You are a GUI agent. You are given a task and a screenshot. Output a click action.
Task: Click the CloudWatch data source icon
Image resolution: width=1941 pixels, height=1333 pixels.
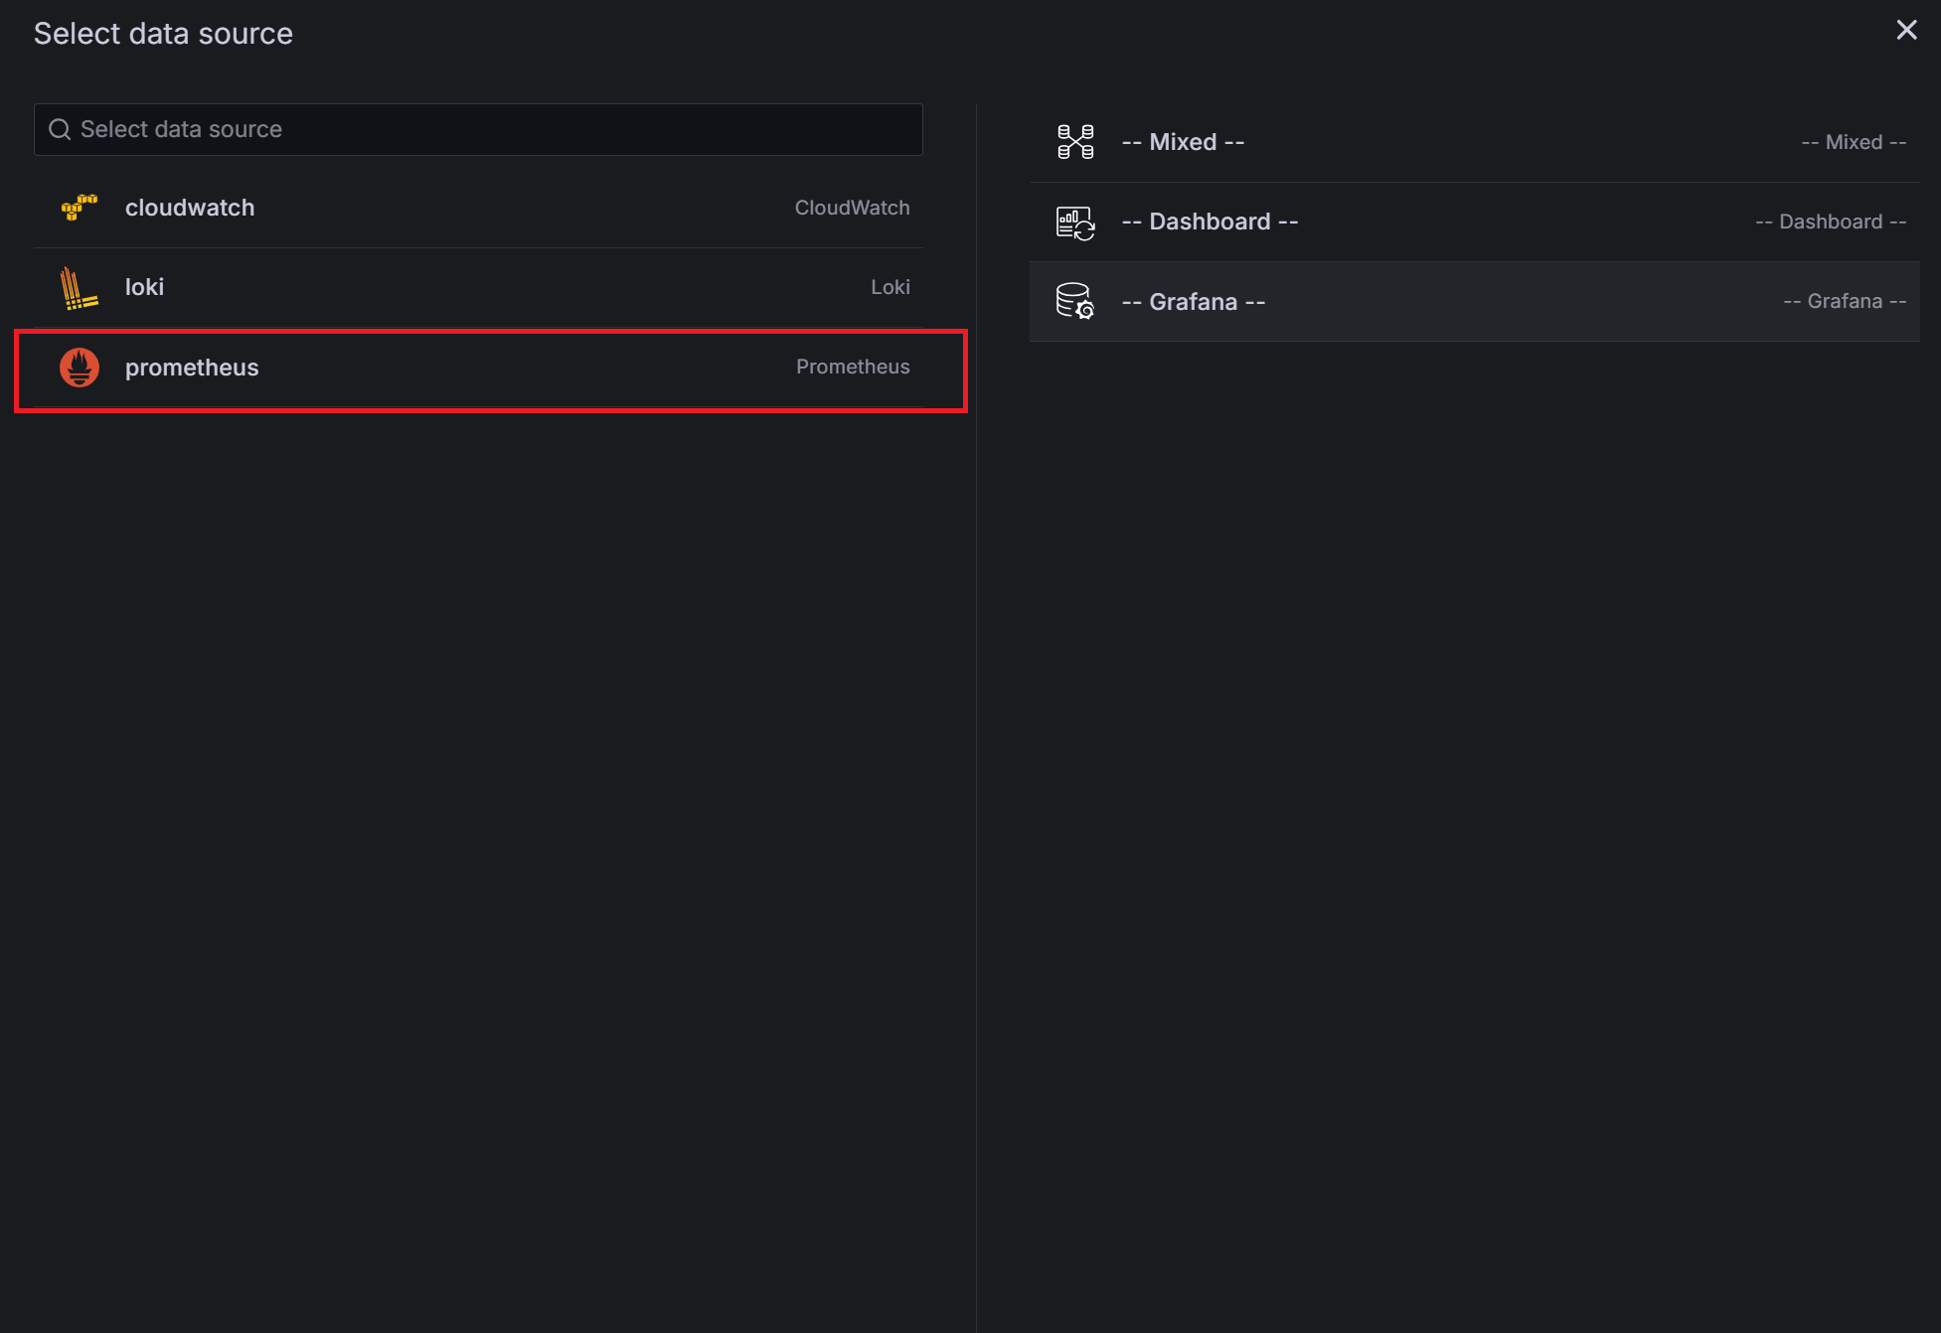pos(80,208)
